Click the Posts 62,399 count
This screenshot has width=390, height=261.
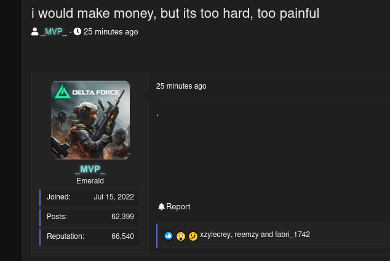coord(122,217)
